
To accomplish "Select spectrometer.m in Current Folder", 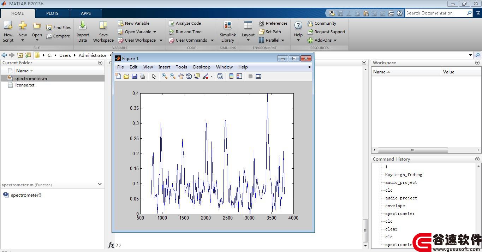I will coord(53,79).
